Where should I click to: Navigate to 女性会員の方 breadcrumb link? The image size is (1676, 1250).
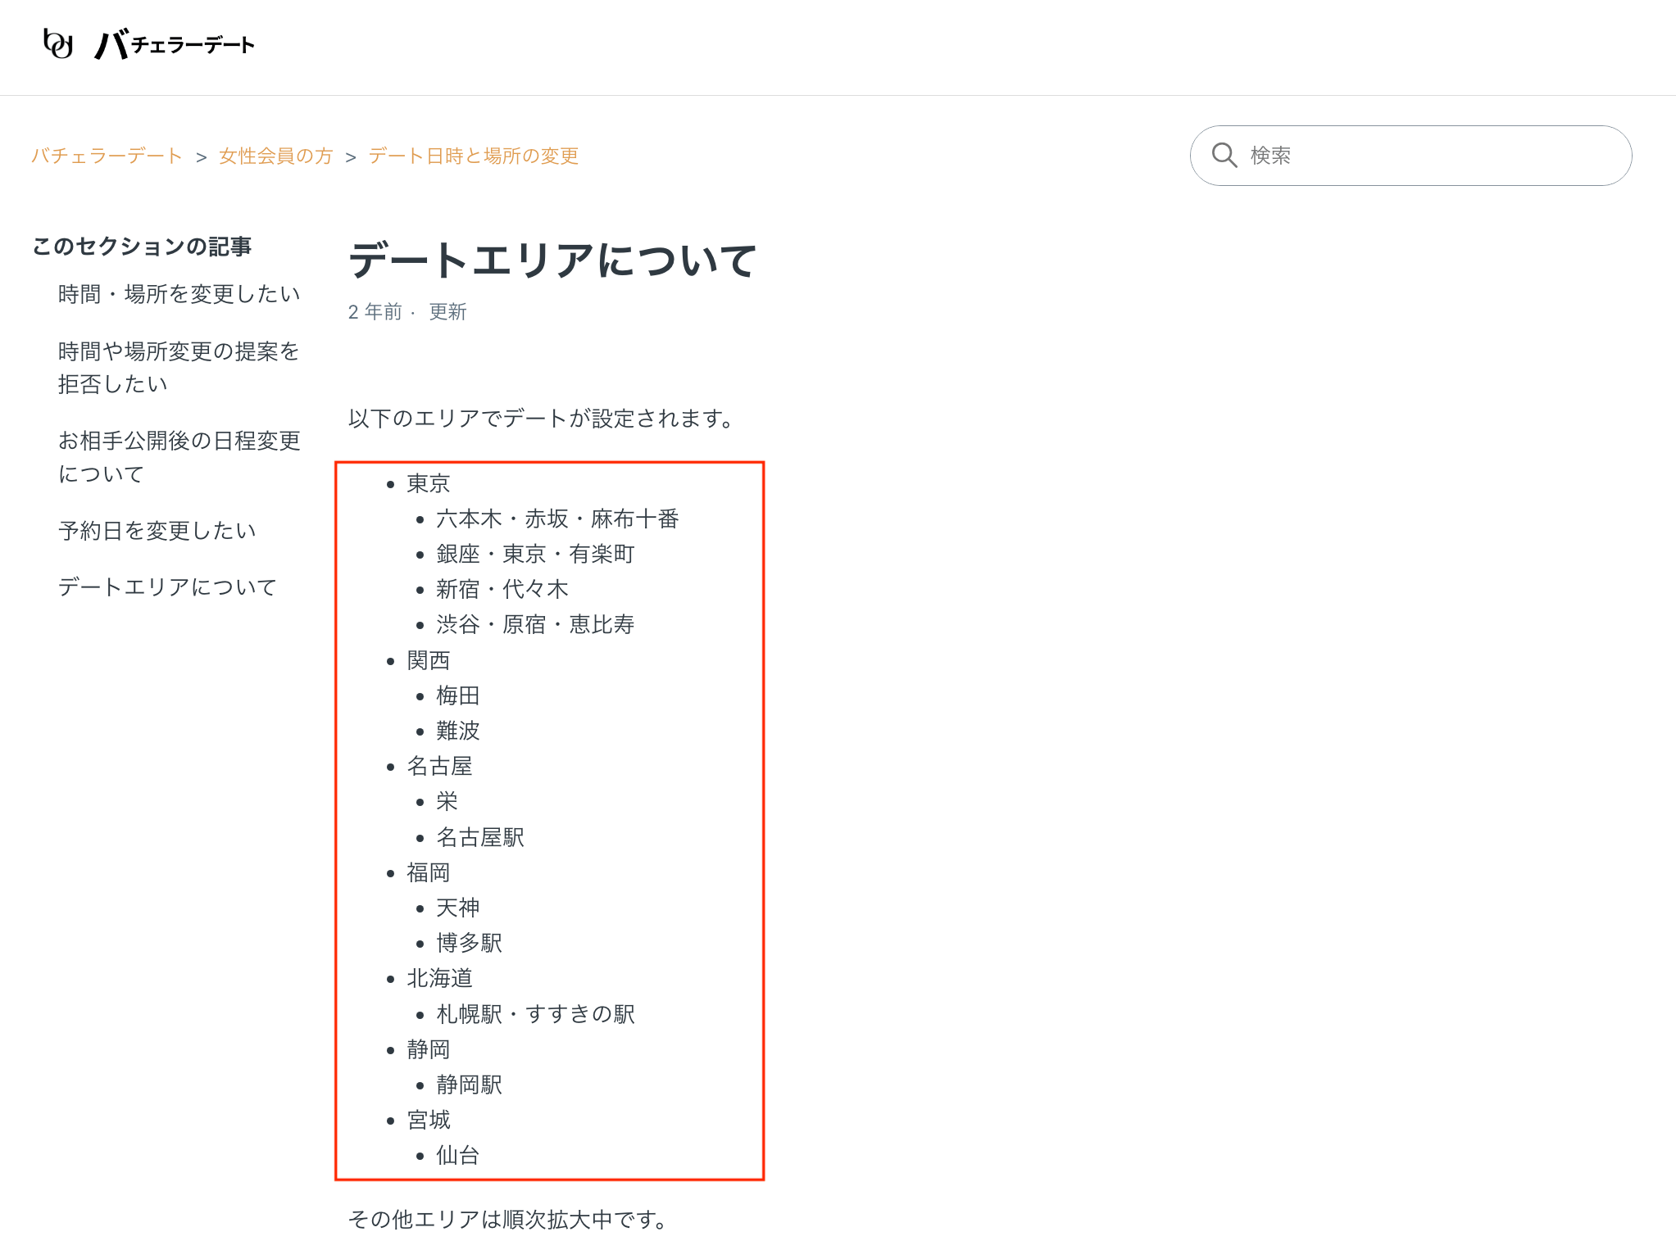click(275, 155)
